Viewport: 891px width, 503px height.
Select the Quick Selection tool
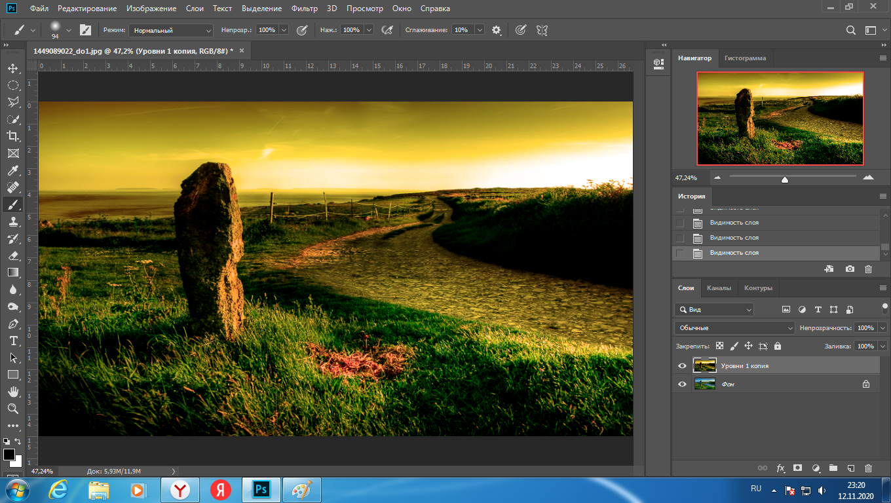[x=13, y=119]
